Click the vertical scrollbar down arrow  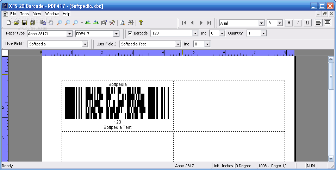click(x=331, y=159)
